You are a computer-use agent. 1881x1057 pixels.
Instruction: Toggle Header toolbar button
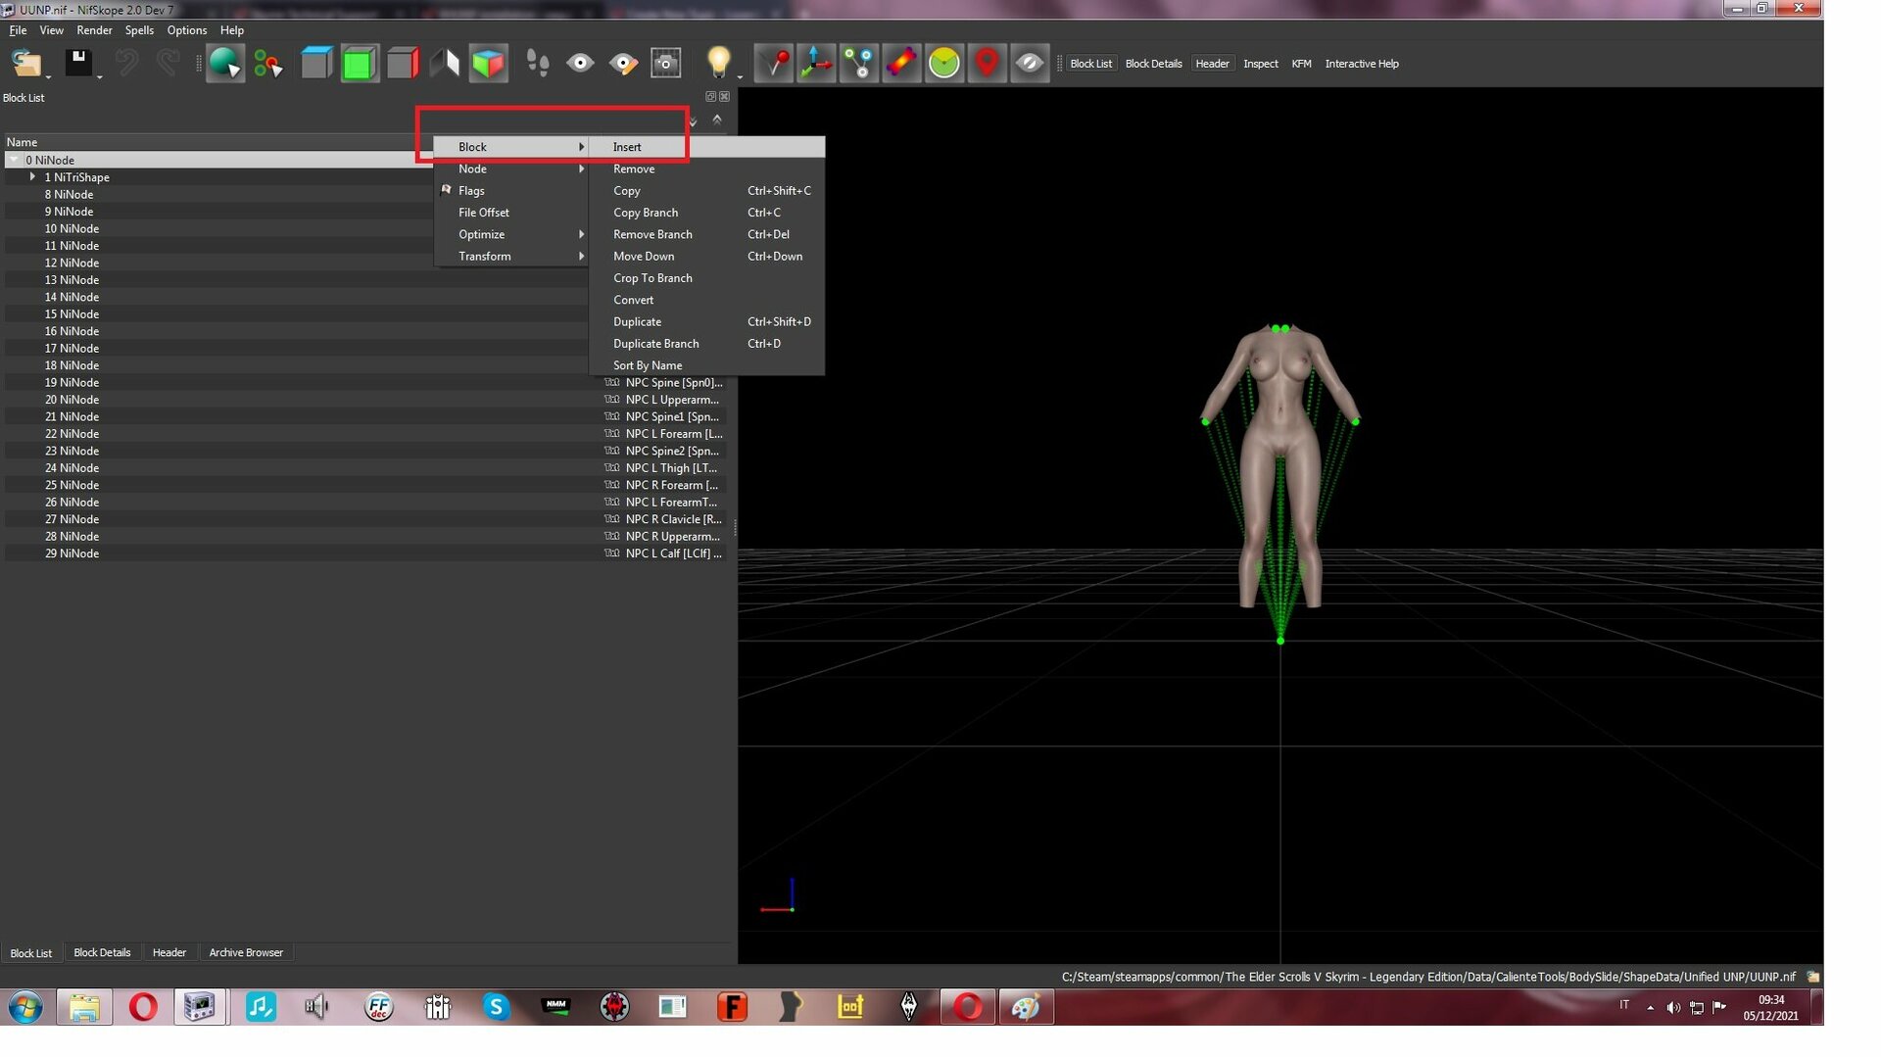(x=1212, y=64)
